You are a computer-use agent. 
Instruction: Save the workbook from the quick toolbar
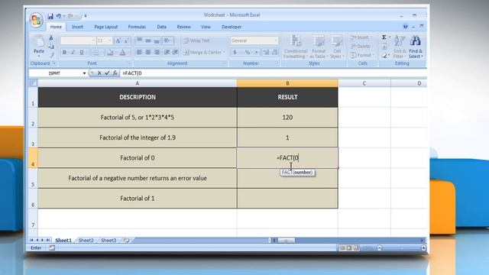[50, 16]
